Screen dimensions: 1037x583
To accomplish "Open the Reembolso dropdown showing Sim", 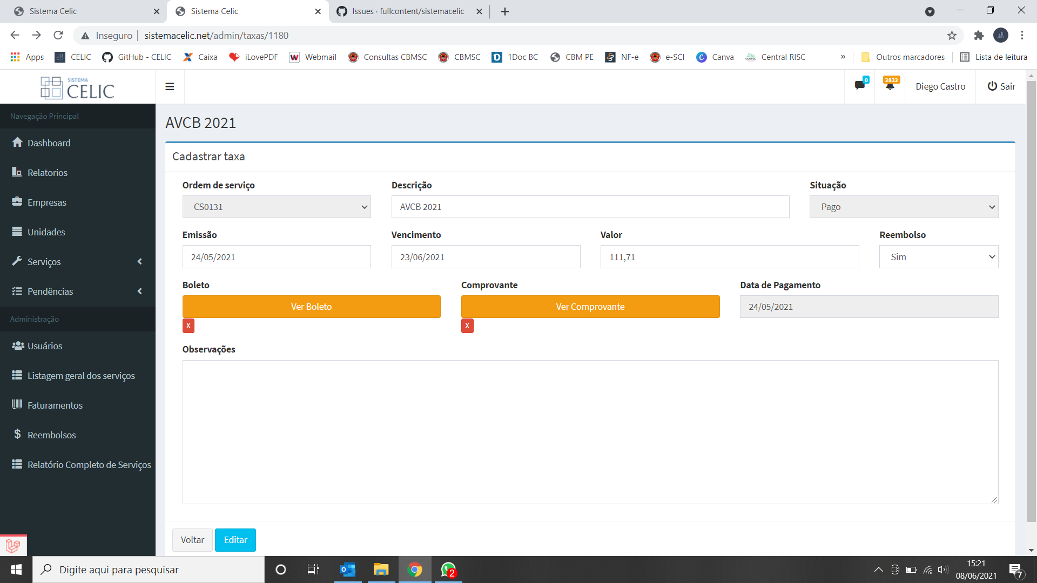I will [938, 257].
